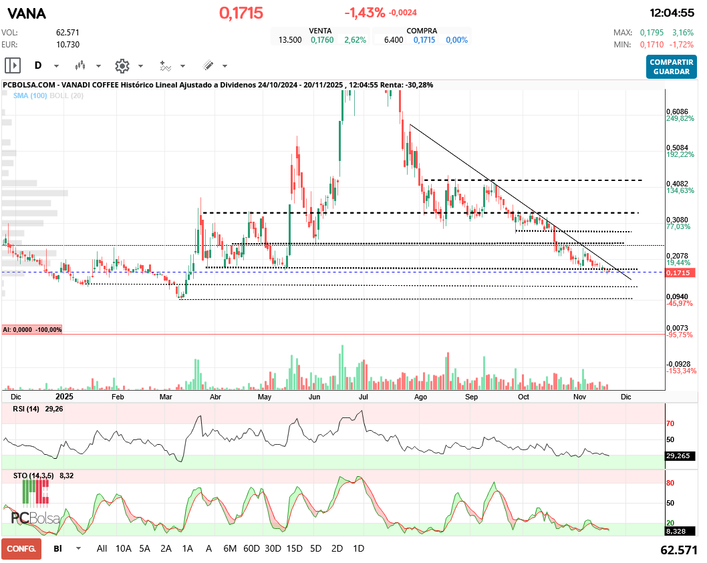Toggle the SMA (100) indicator label
This screenshot has height=563, width=707.
pos(29,96)
